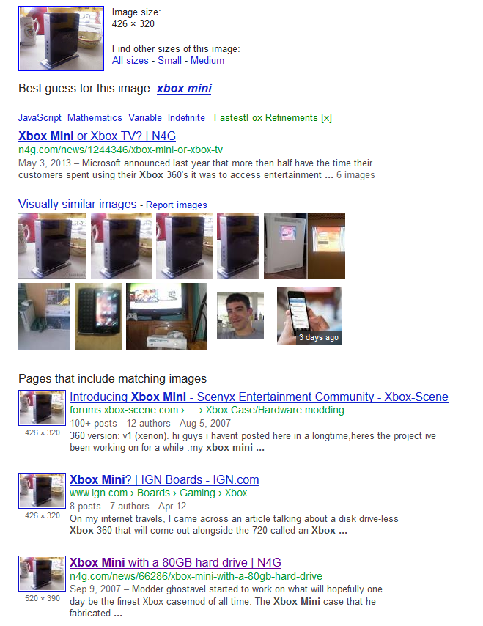Open the Variable refinement link

tap(145, 118)
